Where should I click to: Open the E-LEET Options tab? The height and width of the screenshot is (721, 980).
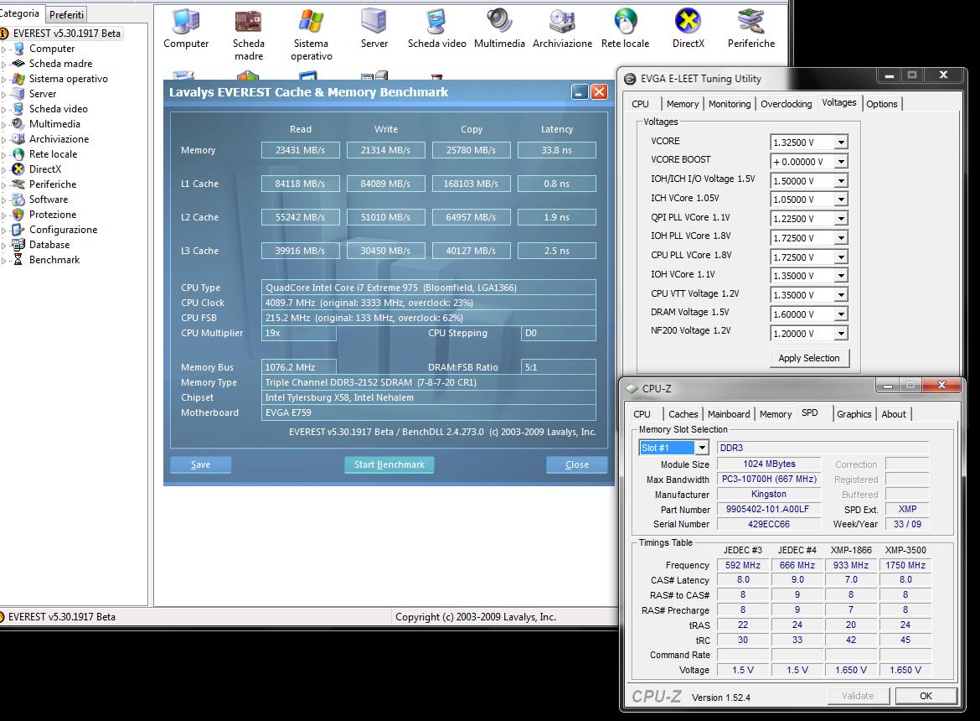click(881, 105)
